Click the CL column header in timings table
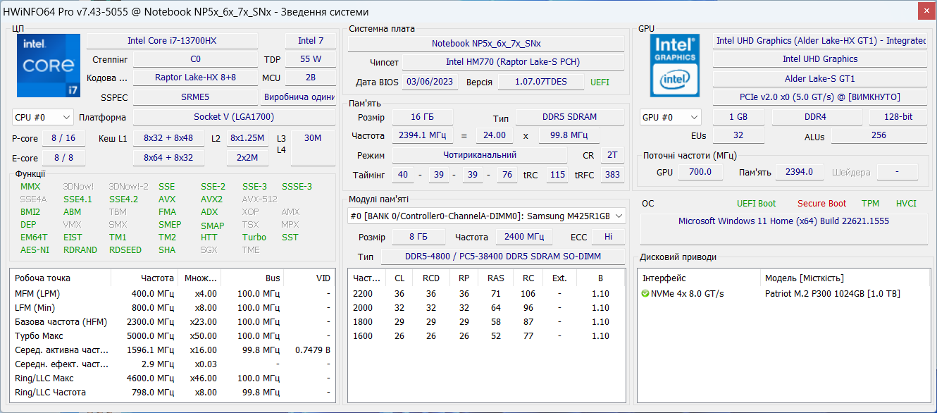The height and width of the screenshot is (413, 937). [399, 278]
